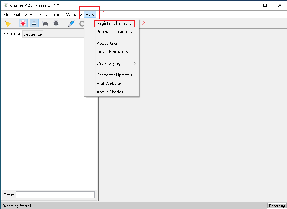Toggle breakpoints hexagon icon
287x209 pixels.
pyautogui.click(x=56, y=23)
